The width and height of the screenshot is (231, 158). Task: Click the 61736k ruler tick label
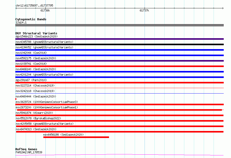coord(45,10)
